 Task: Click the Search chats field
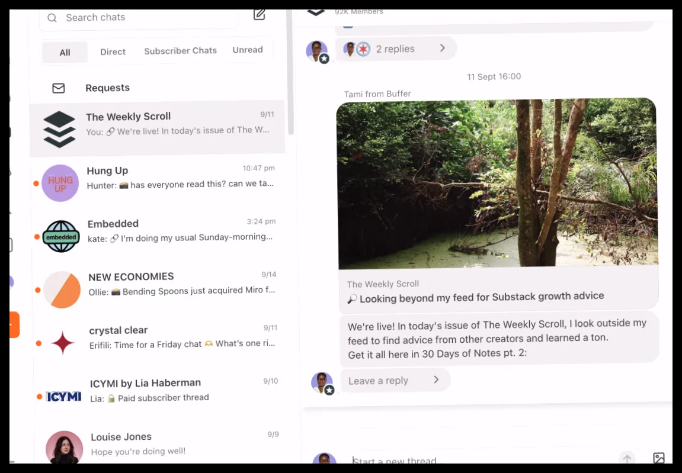(139, 18)
